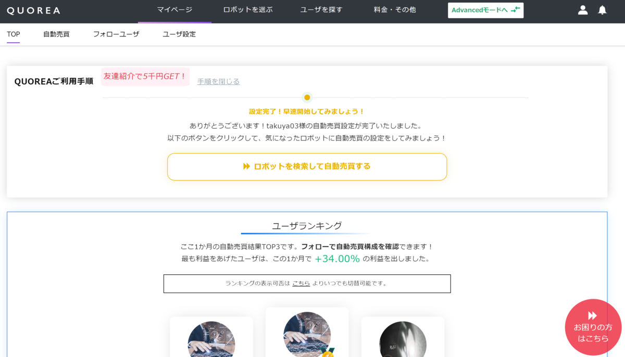The height and width of the screenshot is (357, 625).
Task: Open the ロボットを選ぶ menu
Action: click(248, 10)
